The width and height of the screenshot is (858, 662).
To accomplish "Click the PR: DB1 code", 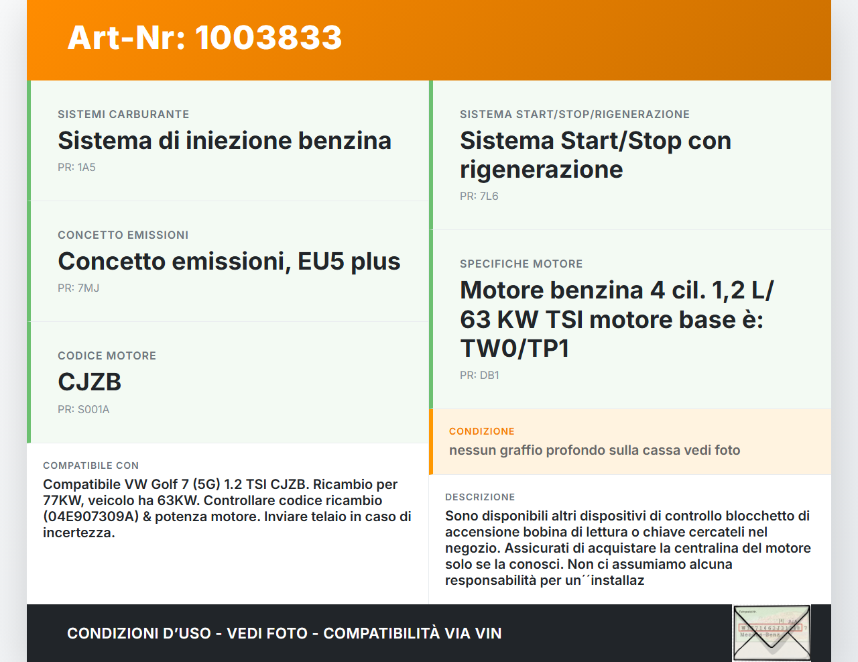I will [479, 376].
